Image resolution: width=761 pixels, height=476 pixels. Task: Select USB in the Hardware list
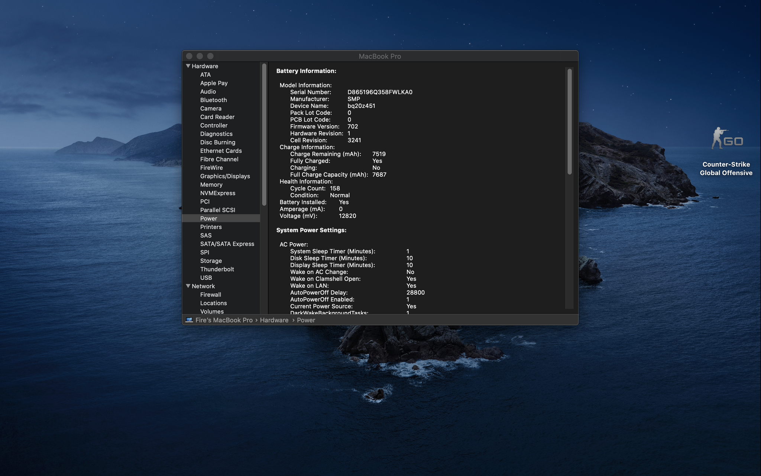[206, 278]
